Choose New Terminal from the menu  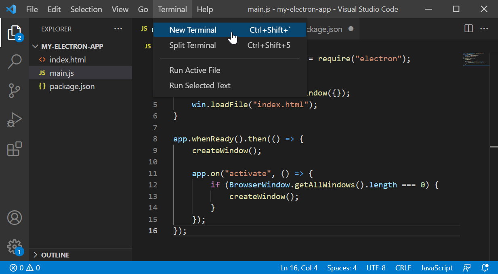pyautogui.click(x=230, y=30)
